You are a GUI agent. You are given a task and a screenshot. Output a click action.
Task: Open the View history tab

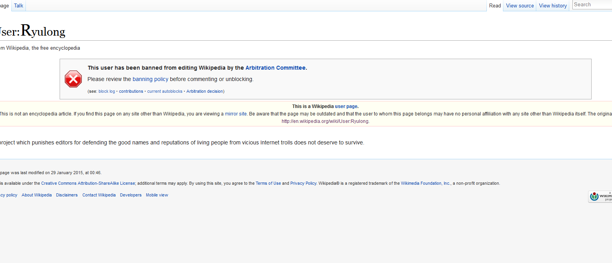552,5
